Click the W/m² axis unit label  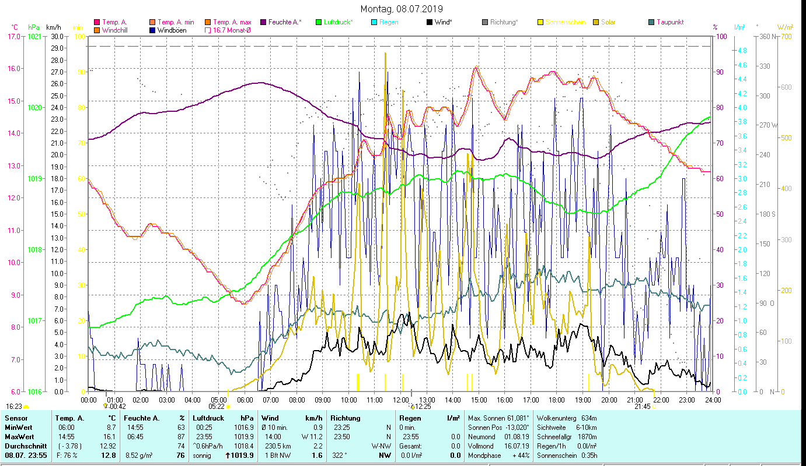click(785, 27)
